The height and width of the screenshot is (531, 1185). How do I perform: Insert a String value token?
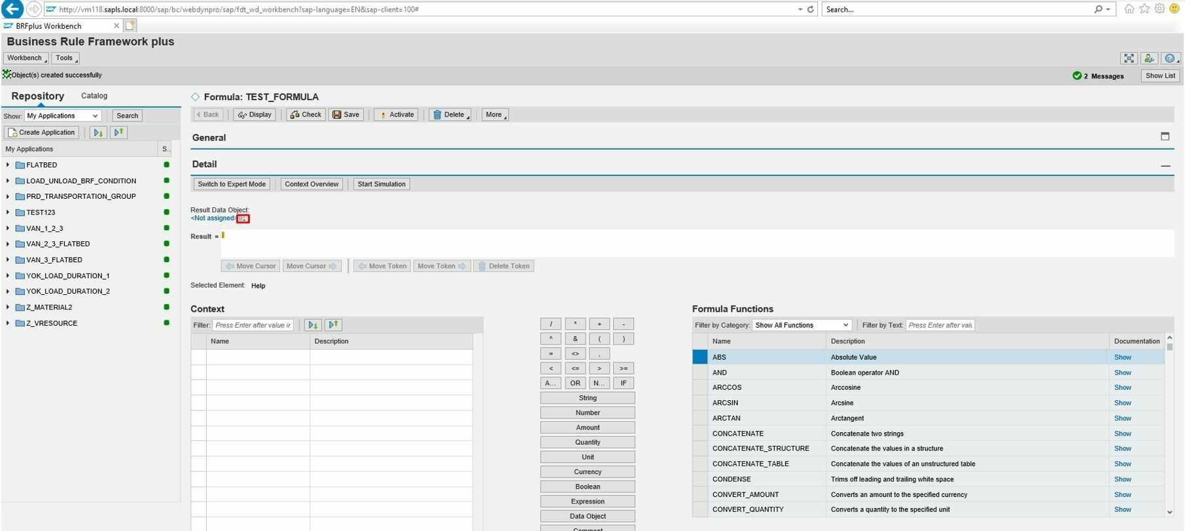click(588, 398)
